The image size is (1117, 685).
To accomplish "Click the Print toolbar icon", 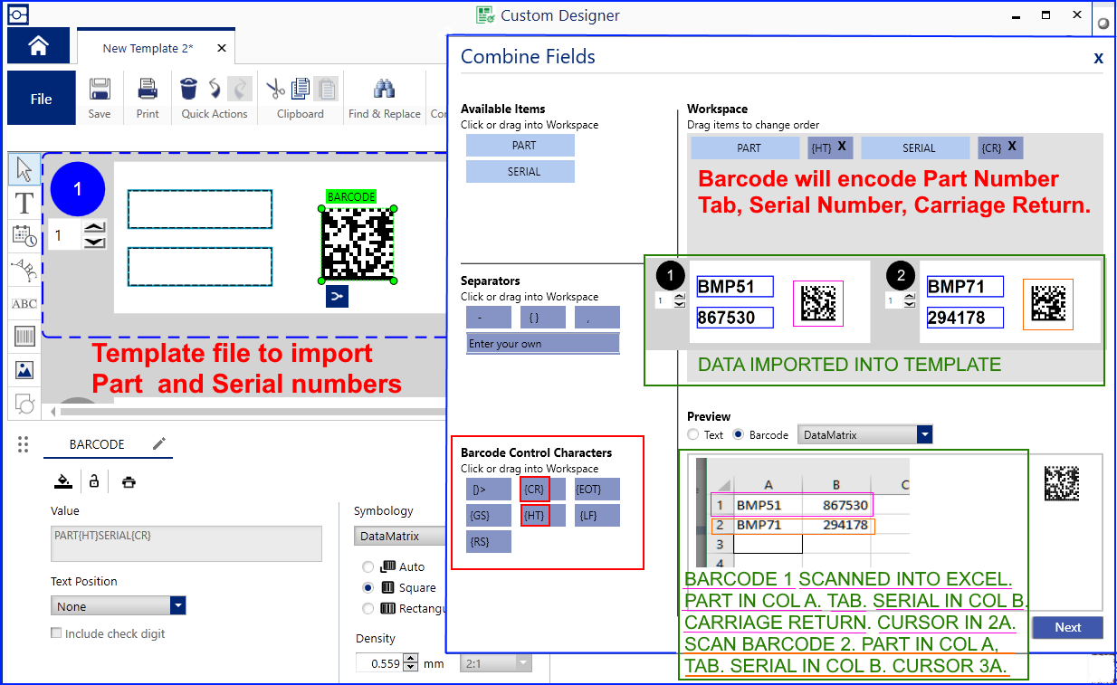I will point(148,89).
